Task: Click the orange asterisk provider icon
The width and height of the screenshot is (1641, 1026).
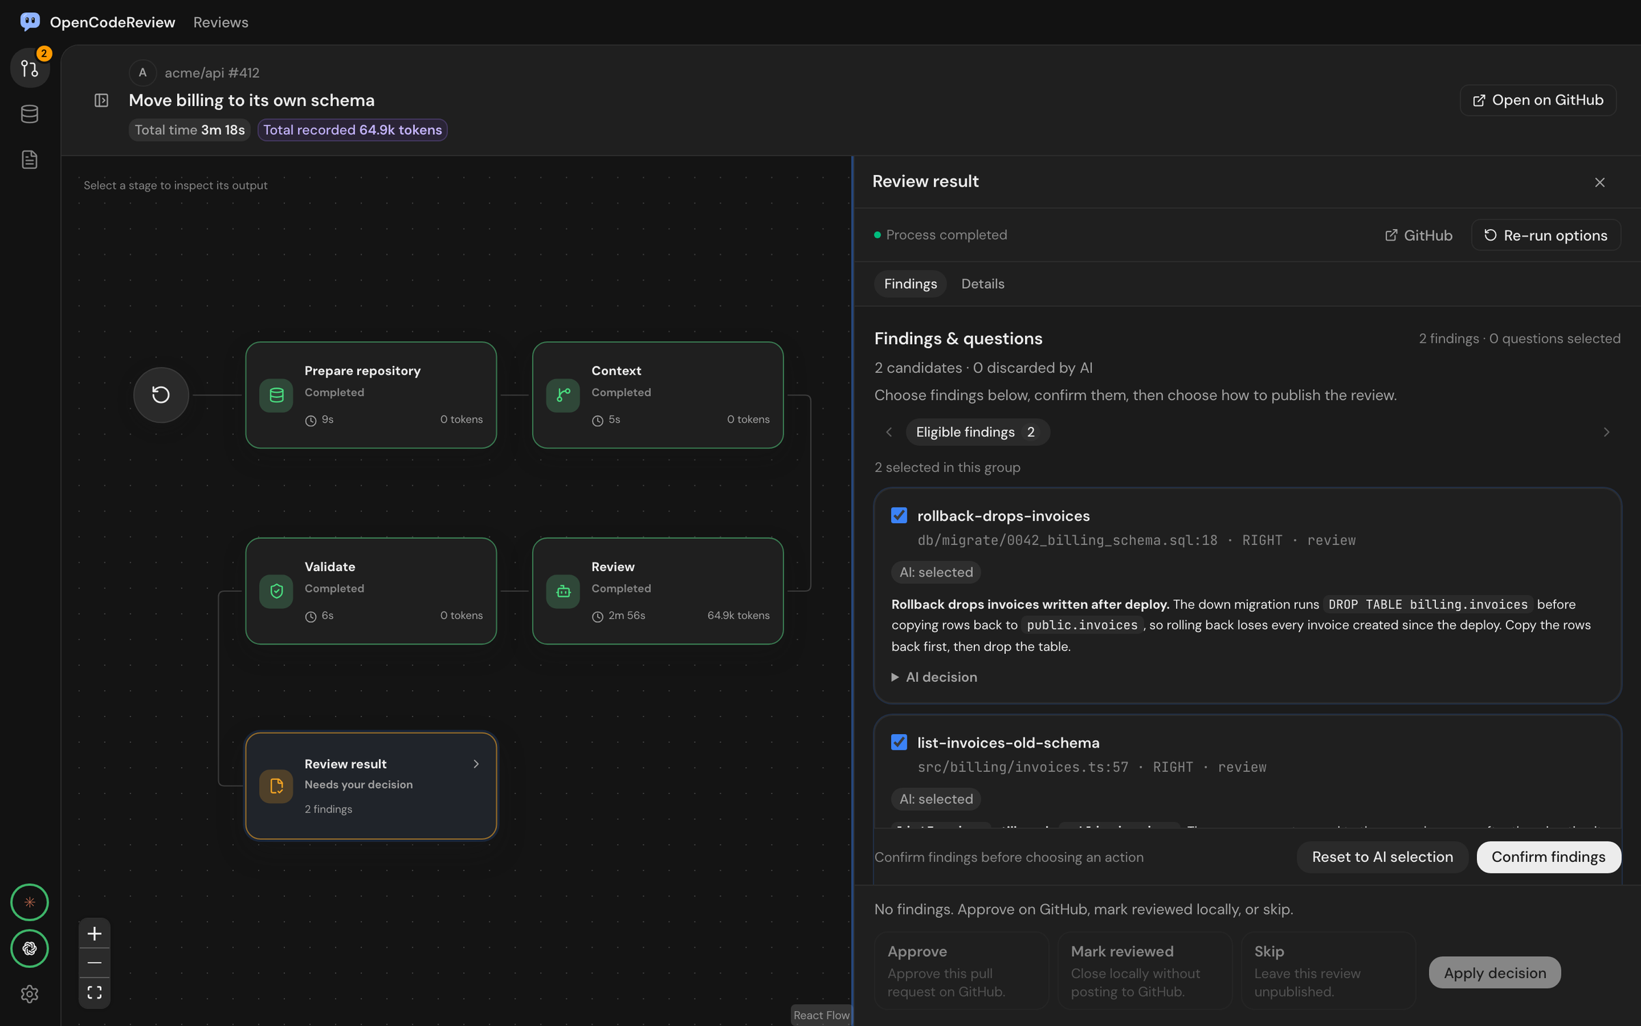Action: tap(29, 902)
